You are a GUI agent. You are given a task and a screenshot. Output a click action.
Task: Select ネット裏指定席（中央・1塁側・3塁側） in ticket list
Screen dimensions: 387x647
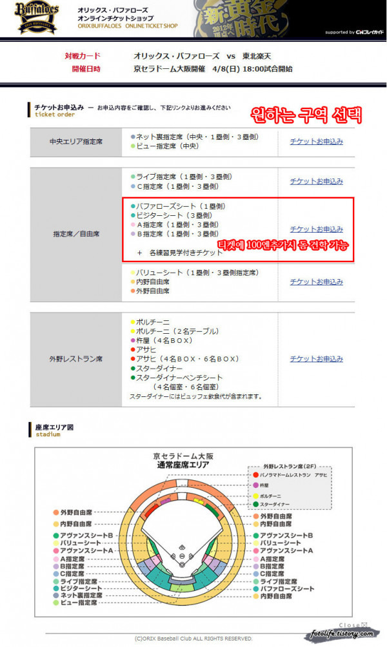(x=195, y=137)
